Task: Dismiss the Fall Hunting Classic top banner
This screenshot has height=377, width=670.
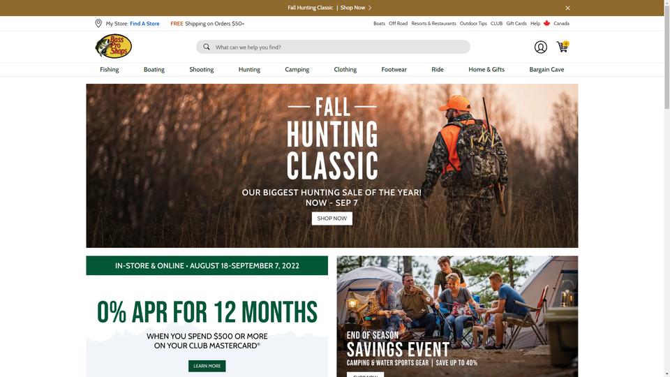Action: [x=567, y=8]
